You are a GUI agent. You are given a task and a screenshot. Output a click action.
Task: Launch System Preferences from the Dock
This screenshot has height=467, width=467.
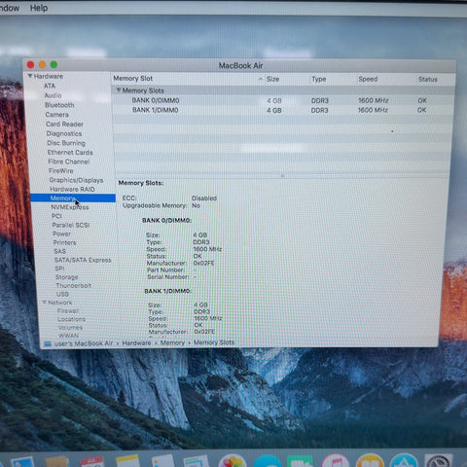[x=438, y=461]
